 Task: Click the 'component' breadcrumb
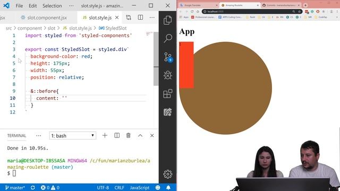pos(30,28)
